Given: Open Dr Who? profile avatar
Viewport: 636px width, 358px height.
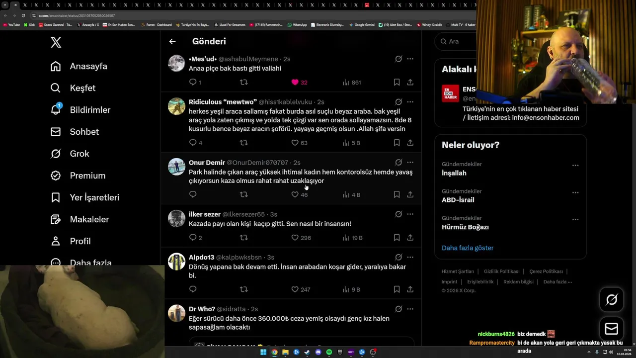Looking at the screenshot, I should [176, 314].
